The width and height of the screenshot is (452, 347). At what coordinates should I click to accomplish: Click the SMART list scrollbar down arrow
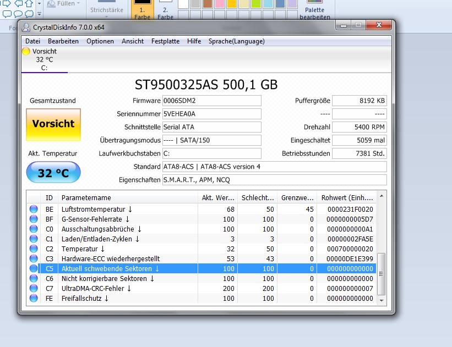(x=382, y=300)
